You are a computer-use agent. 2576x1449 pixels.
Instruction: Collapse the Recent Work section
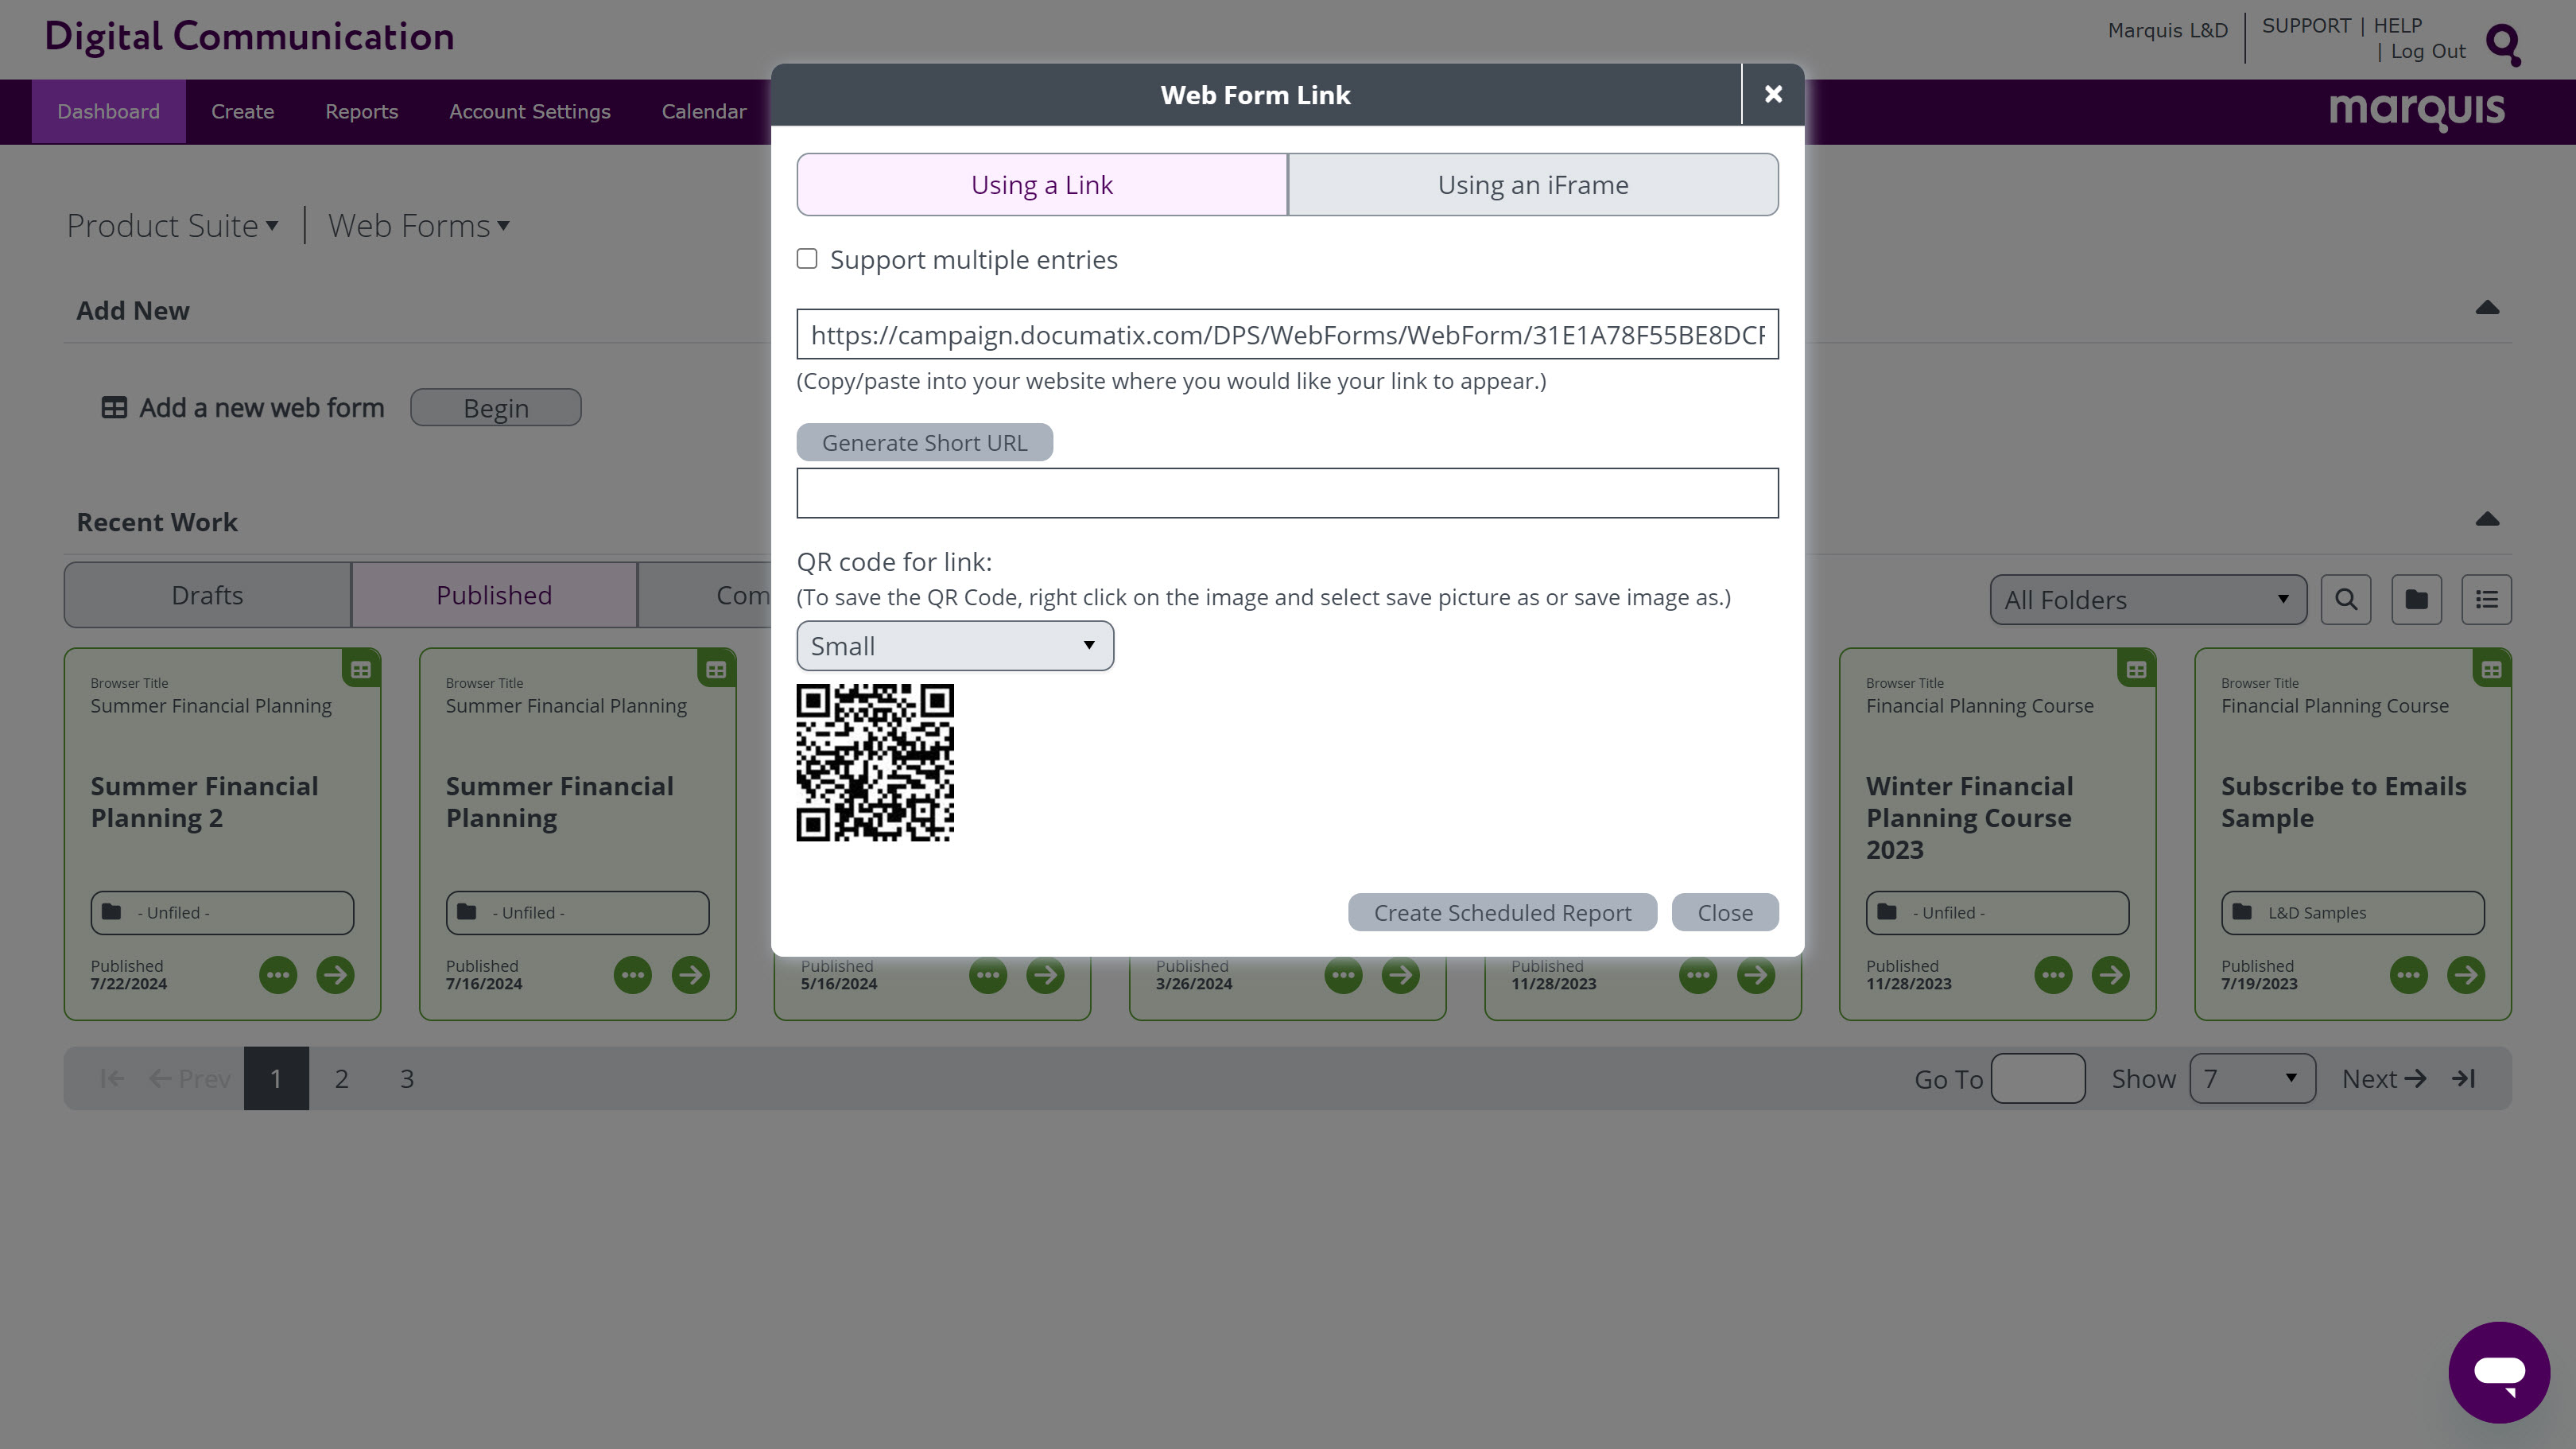[2487, 519]
